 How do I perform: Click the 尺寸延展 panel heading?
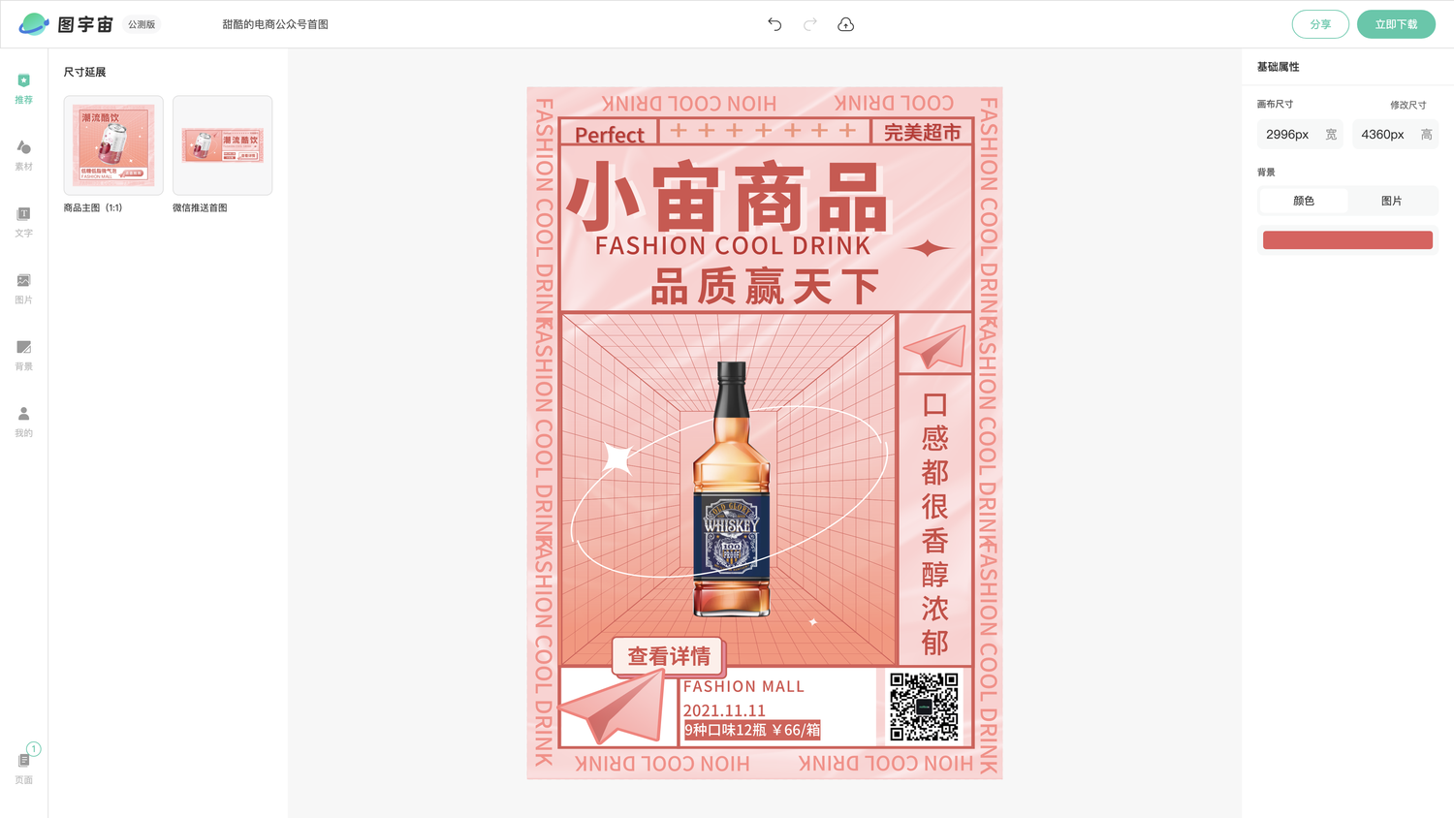84,73
